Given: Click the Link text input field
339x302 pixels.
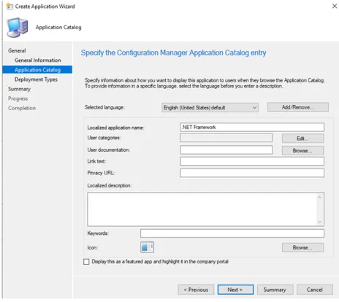Looking at the screenshot, I should click(252, 161).
